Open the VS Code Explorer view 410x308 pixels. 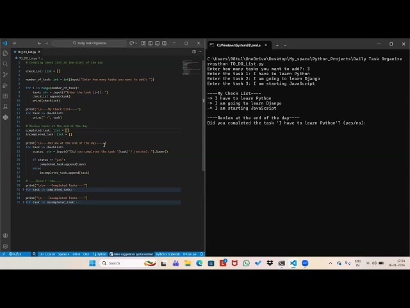click(5, 53)
